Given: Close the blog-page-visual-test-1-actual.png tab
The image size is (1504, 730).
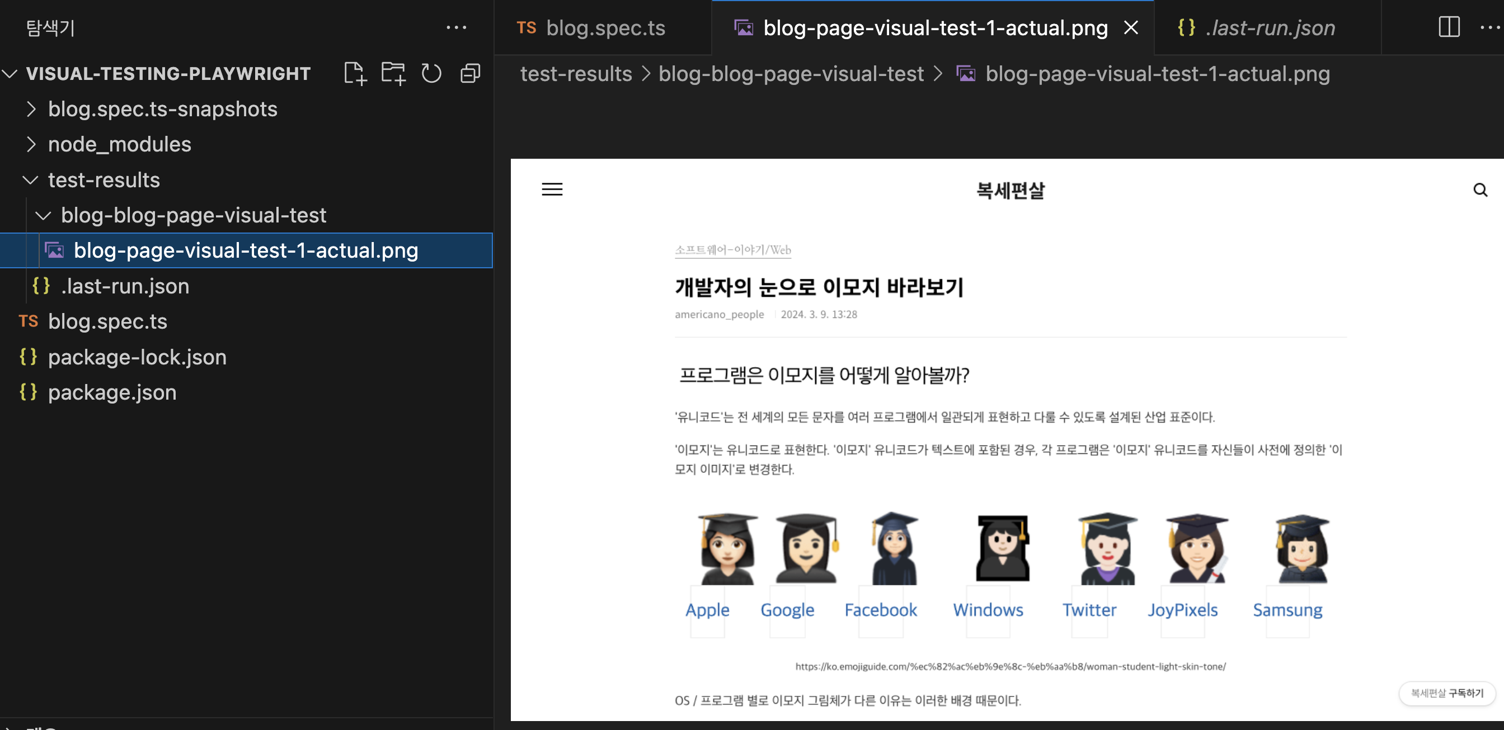Looking at the screenshot, I should point(1131,27).
